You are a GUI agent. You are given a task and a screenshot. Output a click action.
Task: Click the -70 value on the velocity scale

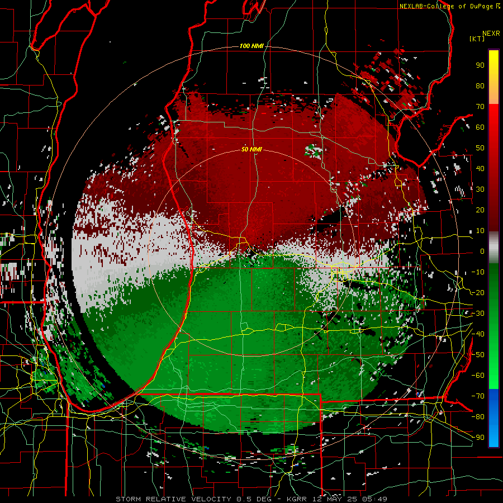478,396
